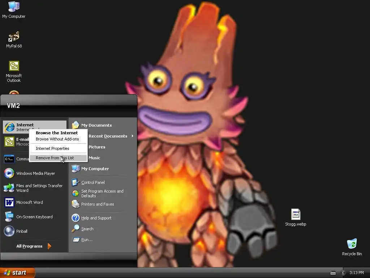Viewport: 370px width, 278px height.
Task: Choose Browse the Internet in context menu
Action: (x=58, y=133)
